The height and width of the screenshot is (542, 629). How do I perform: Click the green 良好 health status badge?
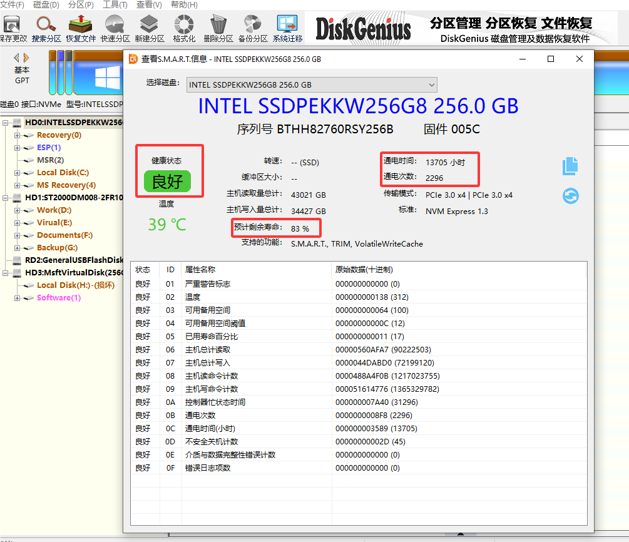coord(167,182)
